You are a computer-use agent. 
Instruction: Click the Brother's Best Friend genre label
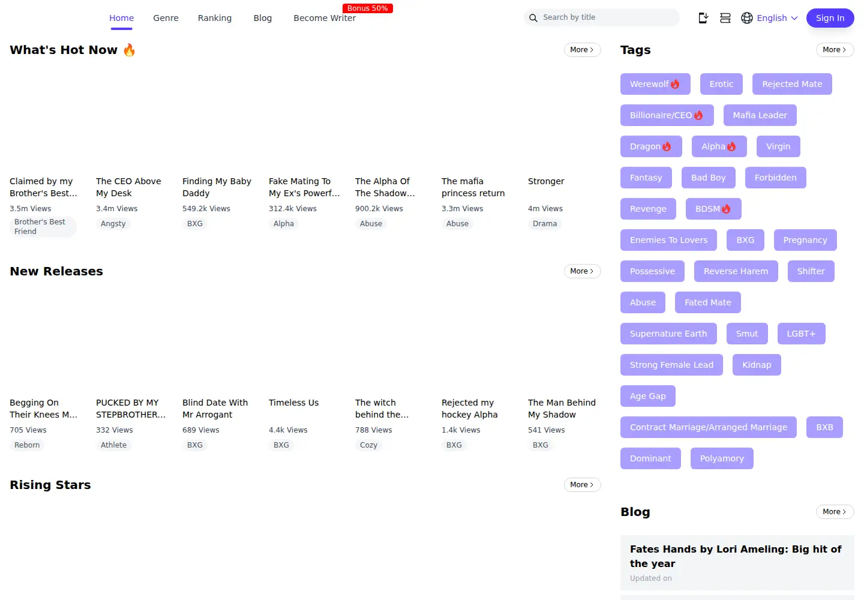[43, 227]
